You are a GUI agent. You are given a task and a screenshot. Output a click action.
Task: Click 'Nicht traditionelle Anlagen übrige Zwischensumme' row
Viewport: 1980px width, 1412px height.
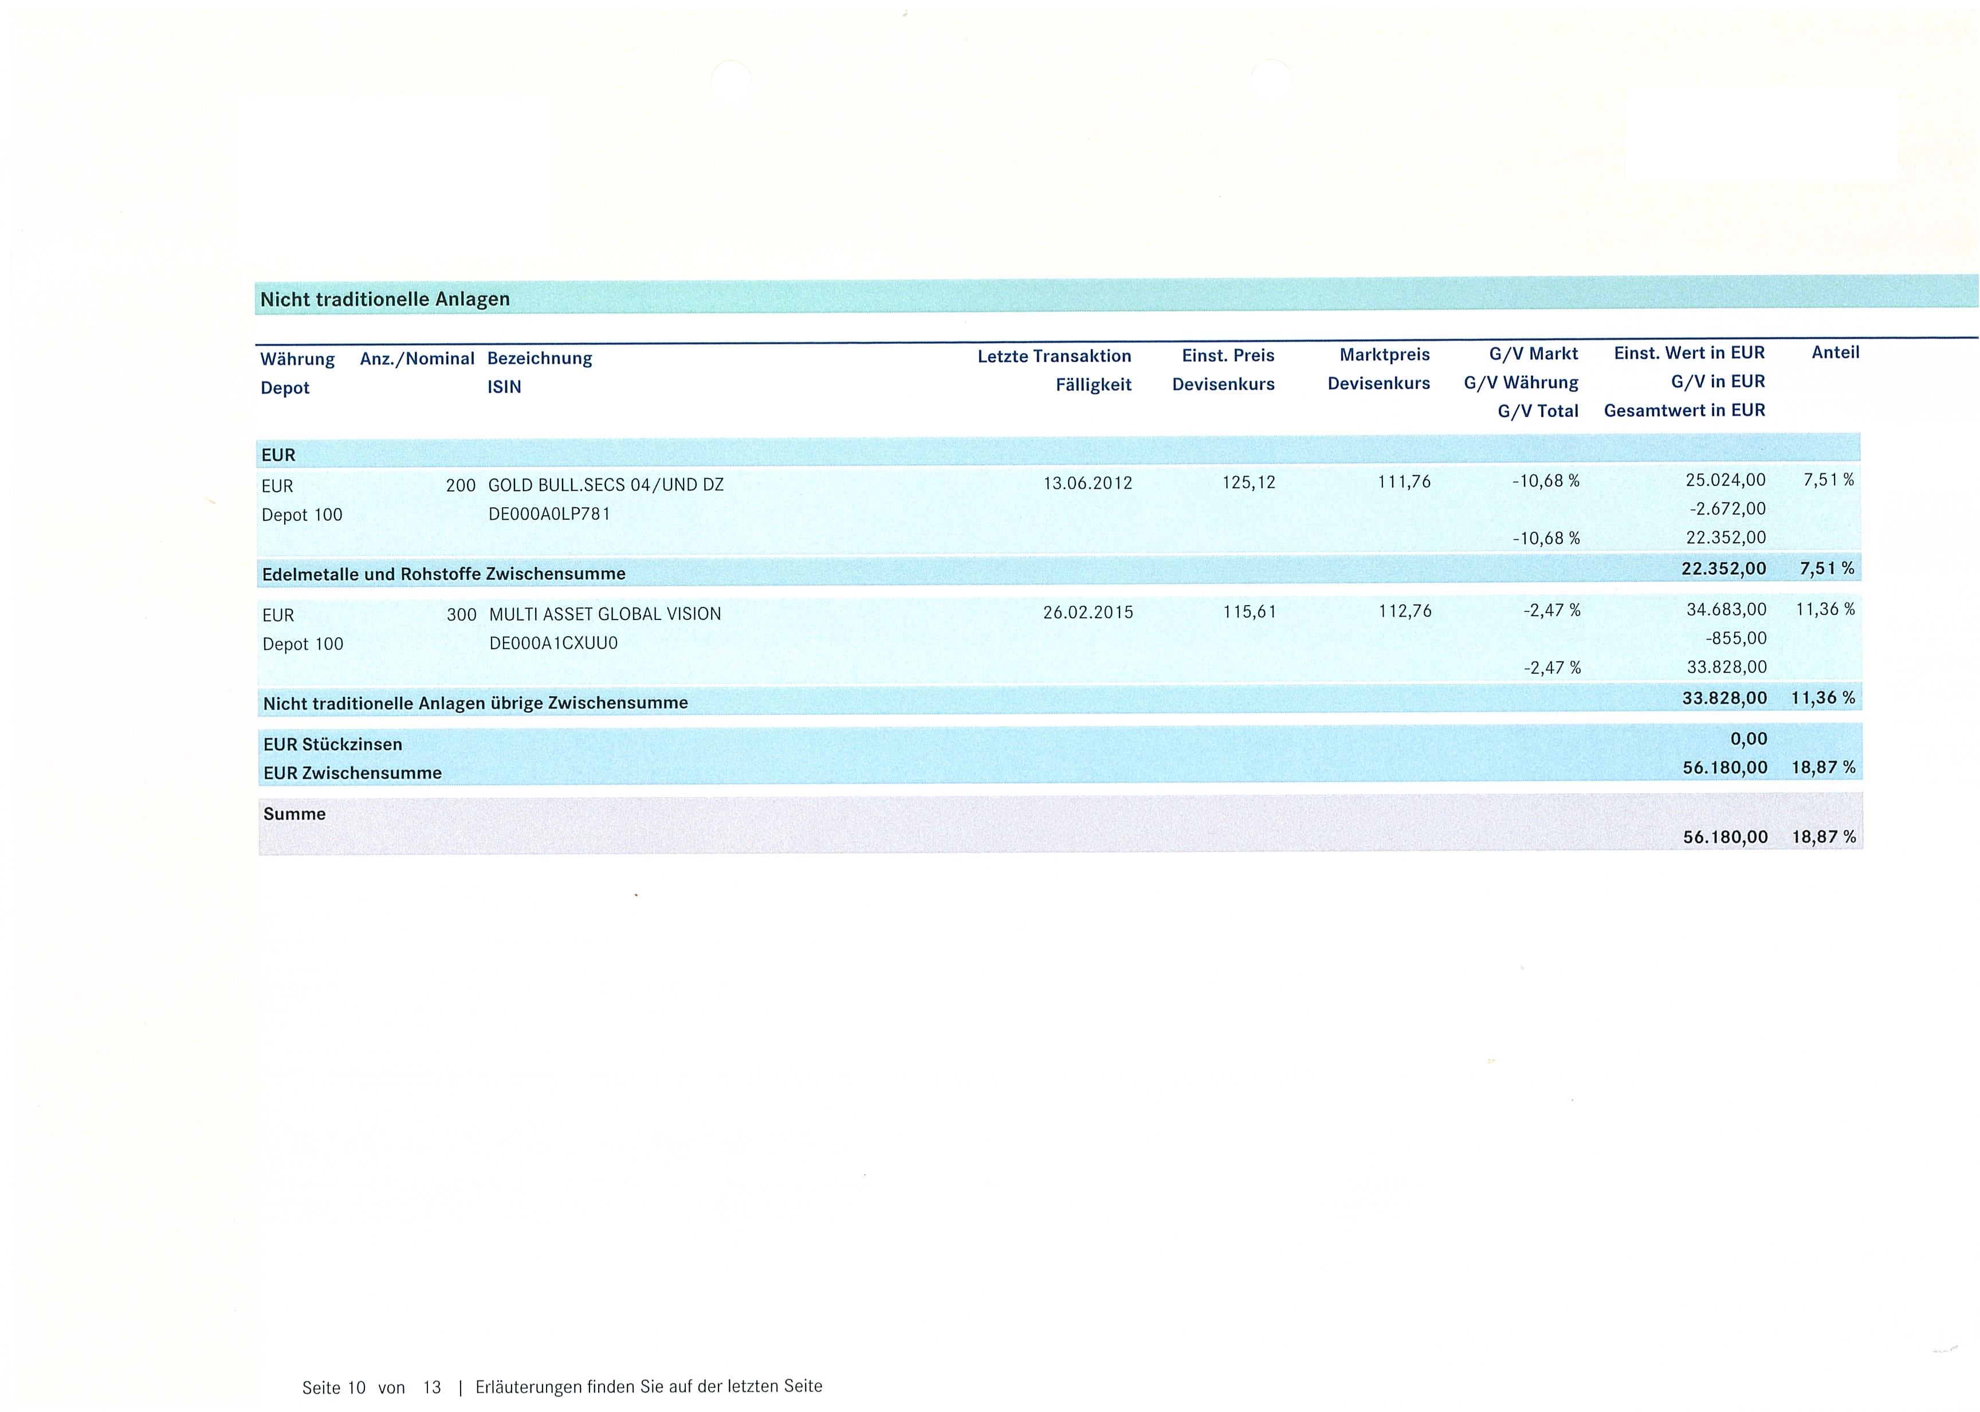pyautogui.click(x=476, y=703)
